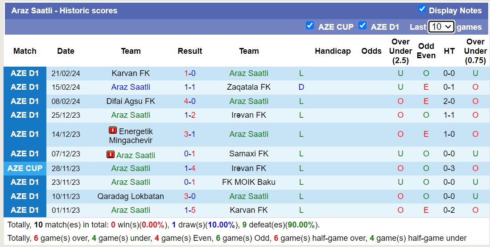Click the AZE CUP league label
This screenshot has width=490, height=247.
point(25,168)
